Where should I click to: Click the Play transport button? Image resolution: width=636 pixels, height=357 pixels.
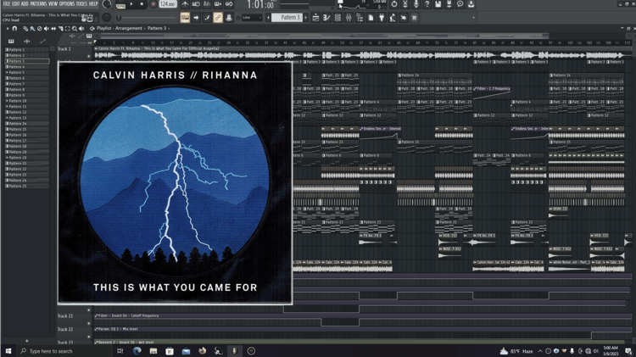coord(131,4)
